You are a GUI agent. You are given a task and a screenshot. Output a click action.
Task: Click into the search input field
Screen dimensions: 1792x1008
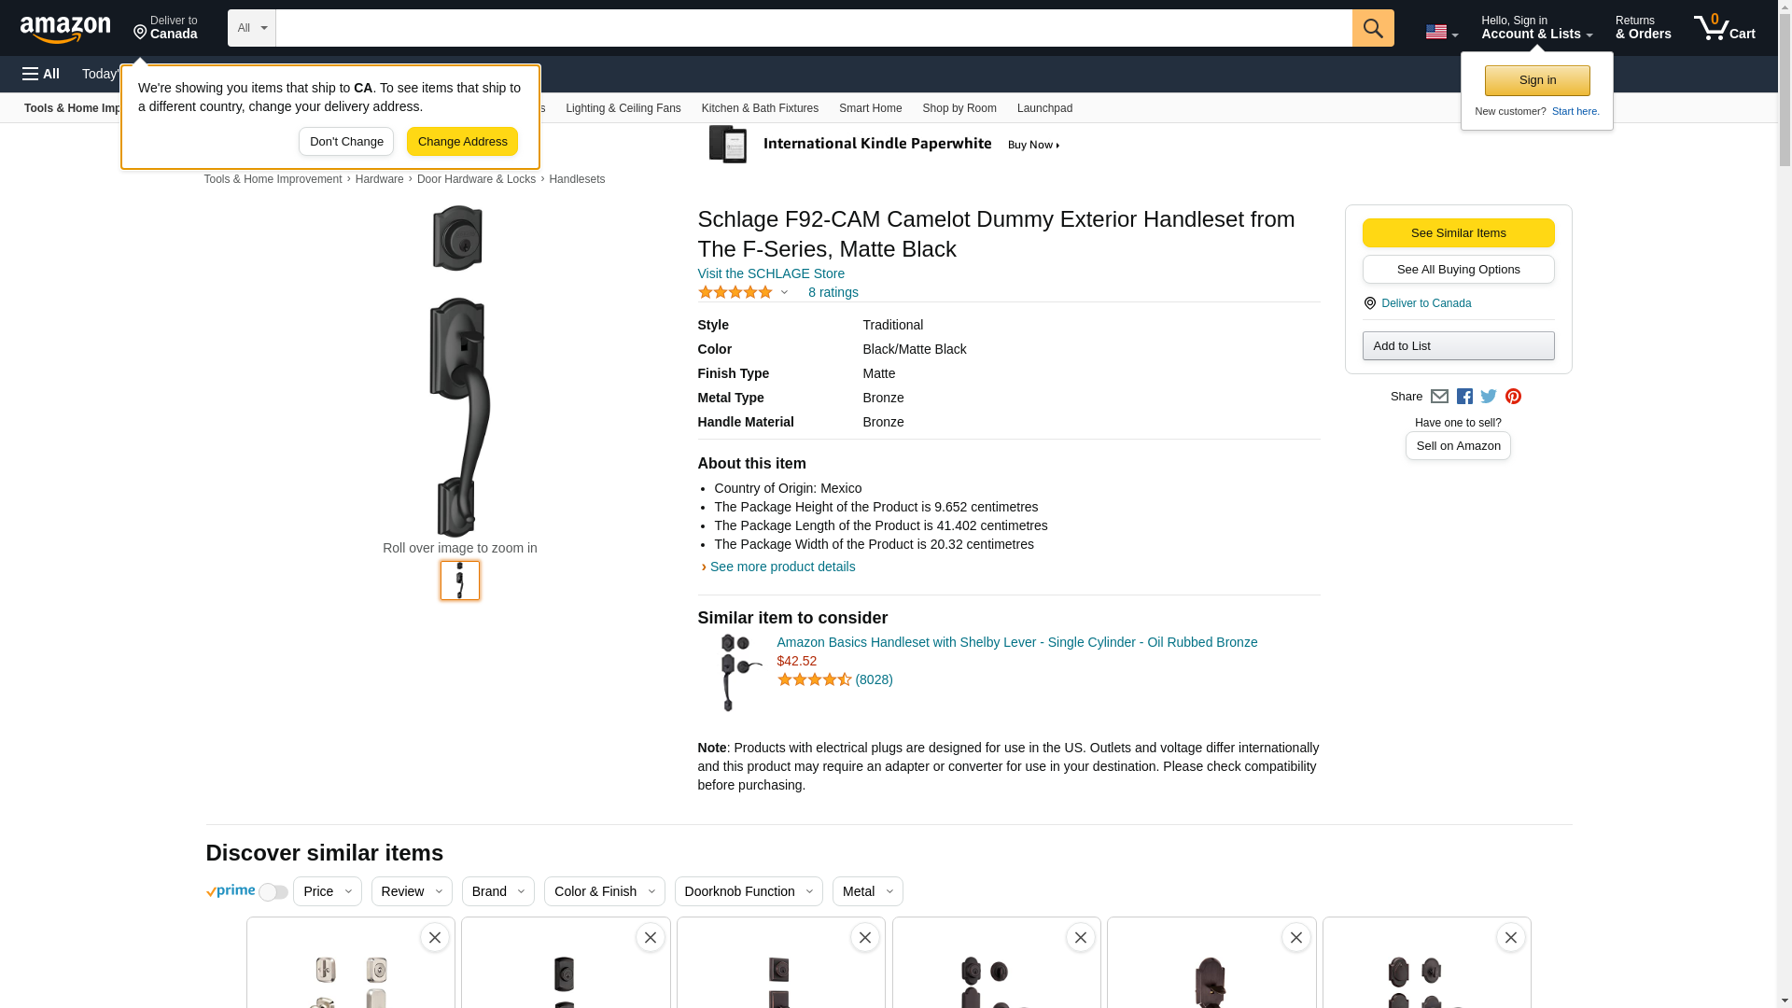(x=813, y=28)
